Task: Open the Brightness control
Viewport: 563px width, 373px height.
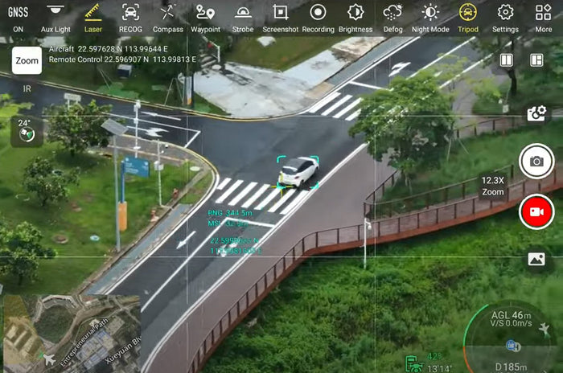Action: click(x=355, y=16)
